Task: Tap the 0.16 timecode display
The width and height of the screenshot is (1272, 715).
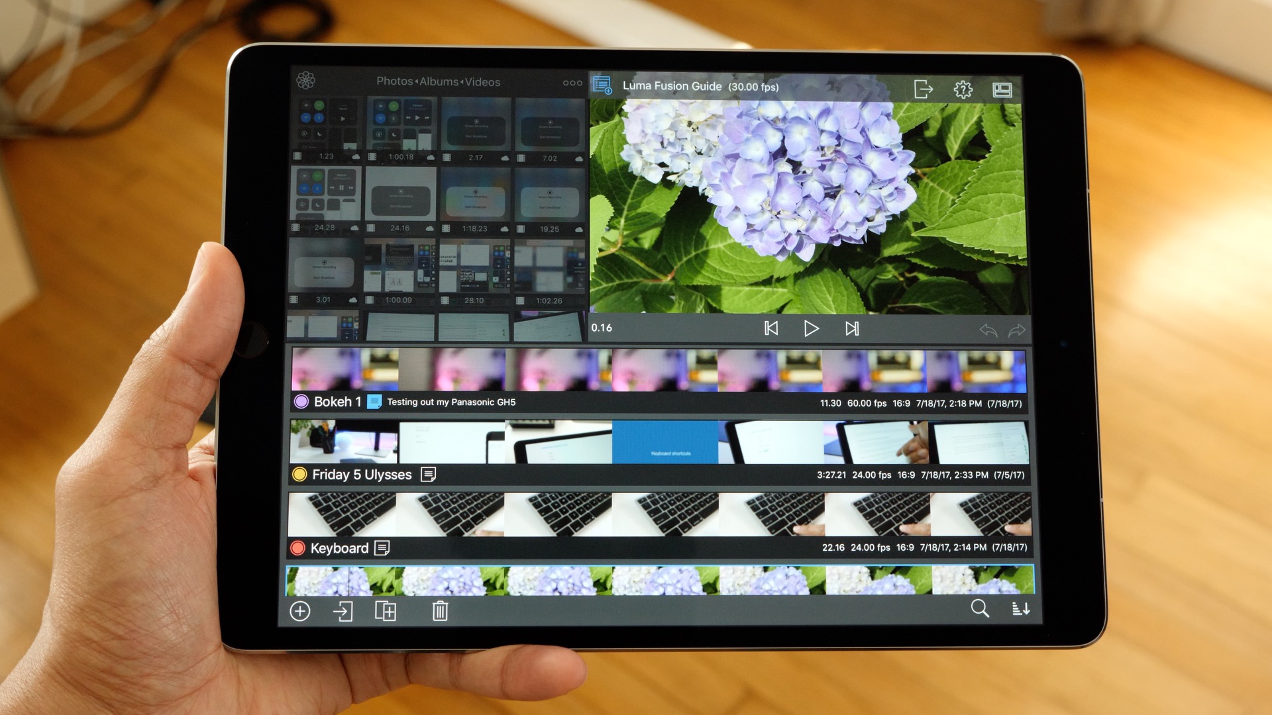Action: (602, 328)
